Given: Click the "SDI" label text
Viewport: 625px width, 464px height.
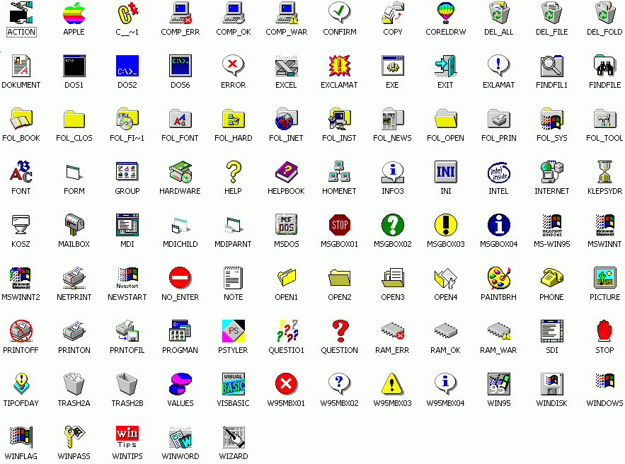Looking at the screenshot, I should point(551,349).
